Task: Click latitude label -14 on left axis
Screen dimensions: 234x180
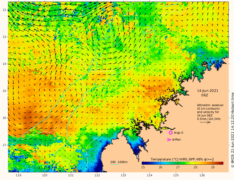Action: click(4, 64)
